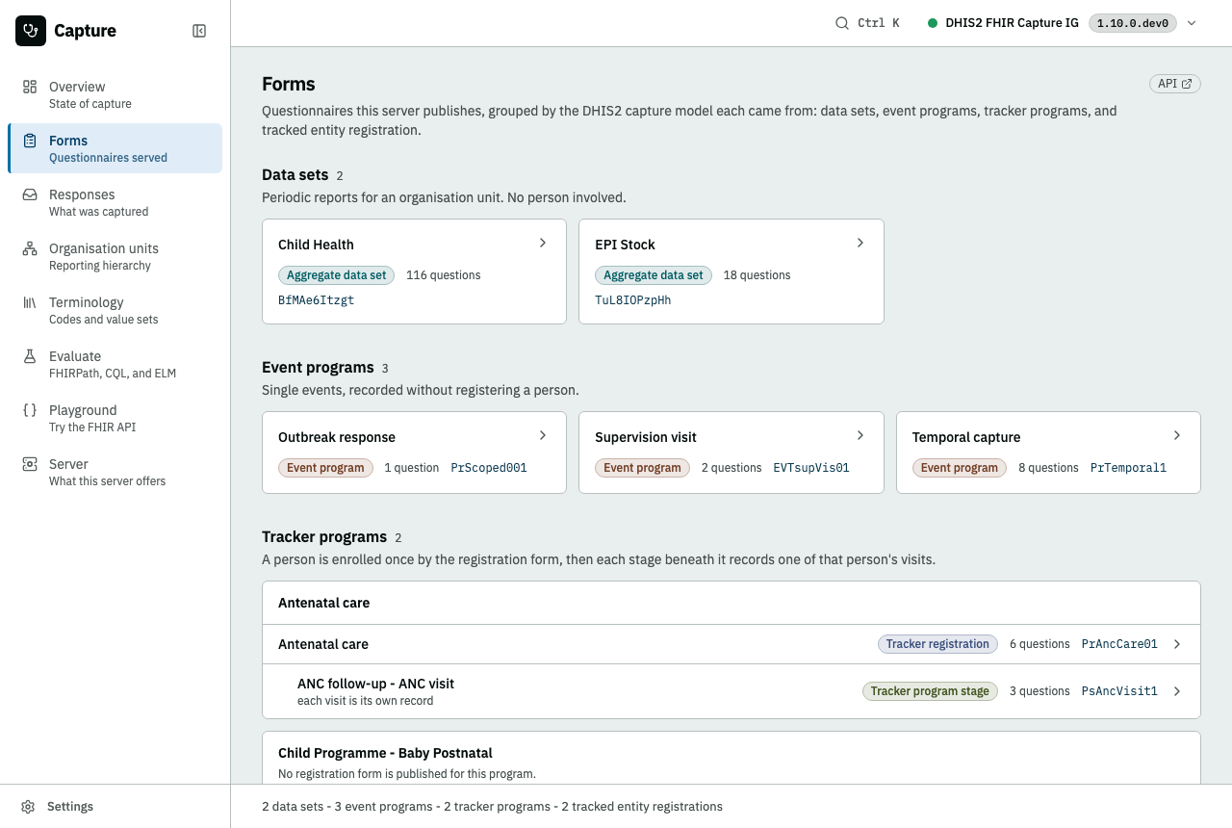Click the Overview grid icon
The width and height of the screenshot is (1232, 828).
30,87
